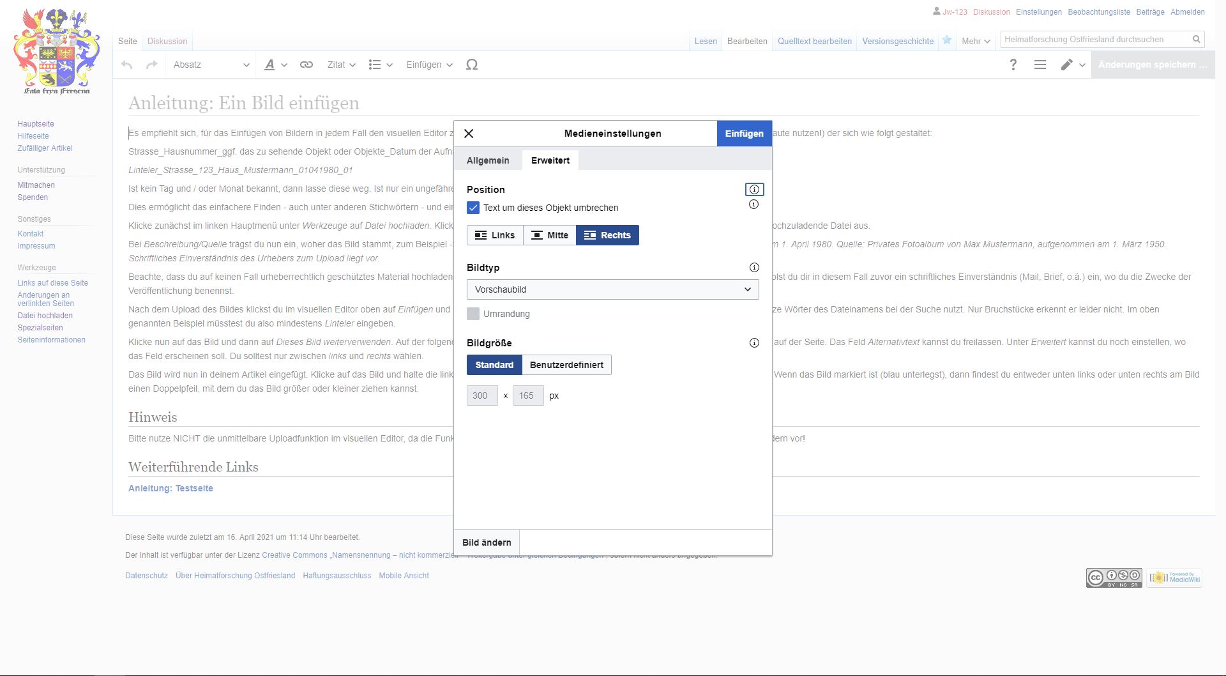Open the Einfügen toolbar dropdown menu
This screenshot has height=676, width=1226.
click(x=429, y=65)
